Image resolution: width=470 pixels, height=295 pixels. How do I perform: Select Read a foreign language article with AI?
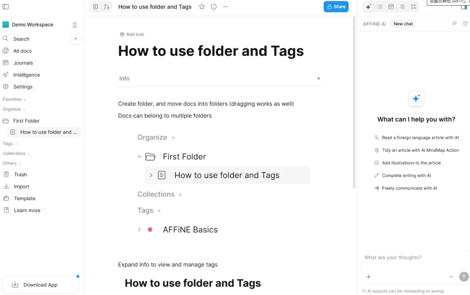pos(416,137)
